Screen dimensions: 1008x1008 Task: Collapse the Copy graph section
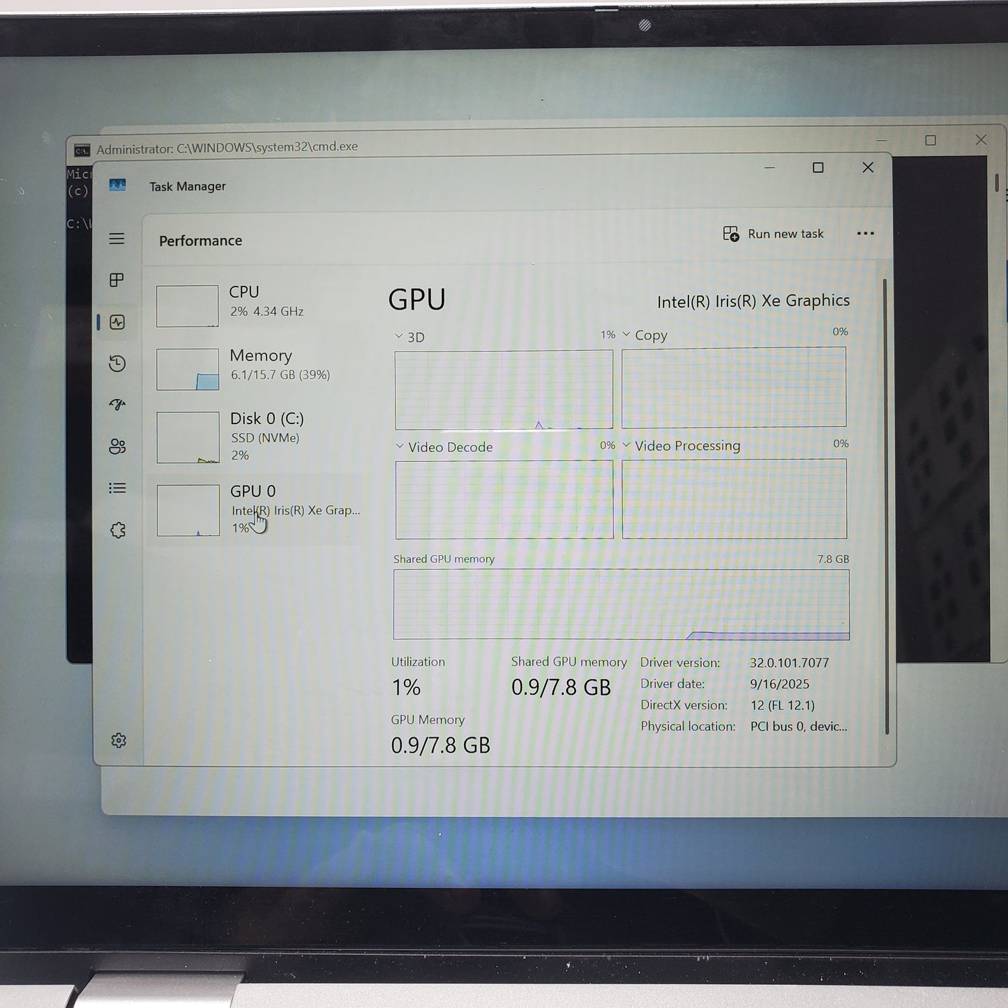pyautogui.click(x=626, y=335)
